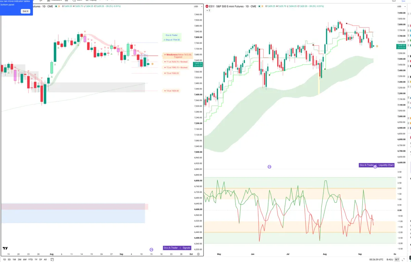Click the Ocs Ai Trader stop label

pyautogui.click(x=172, y=37)
